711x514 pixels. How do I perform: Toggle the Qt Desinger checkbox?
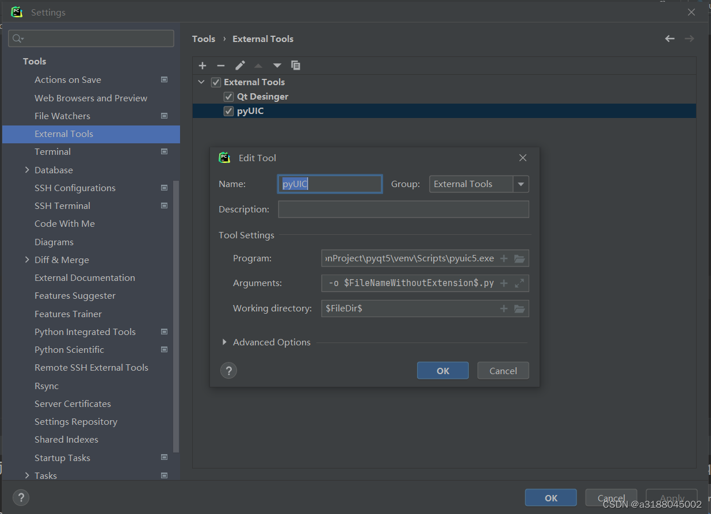228,97
